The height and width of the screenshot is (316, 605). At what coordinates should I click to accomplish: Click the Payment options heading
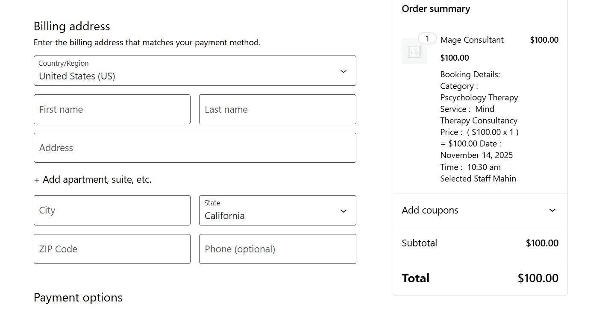click(x=78, y=298)
